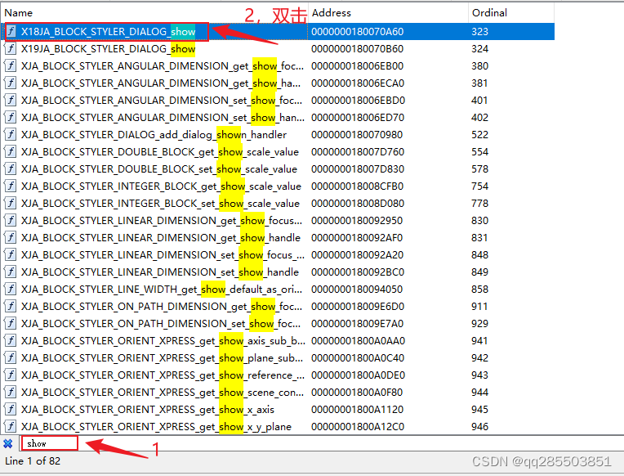Select XJA_BLOCK_STYLER_DOUBLE_BLOCK_set_show_scale_value name
Viewport: 624px width, 476px height.
pyautogui.click(x=158, y=169)
